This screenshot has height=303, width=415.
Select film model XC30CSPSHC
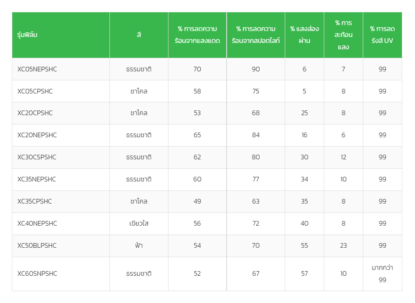point(37,157)
